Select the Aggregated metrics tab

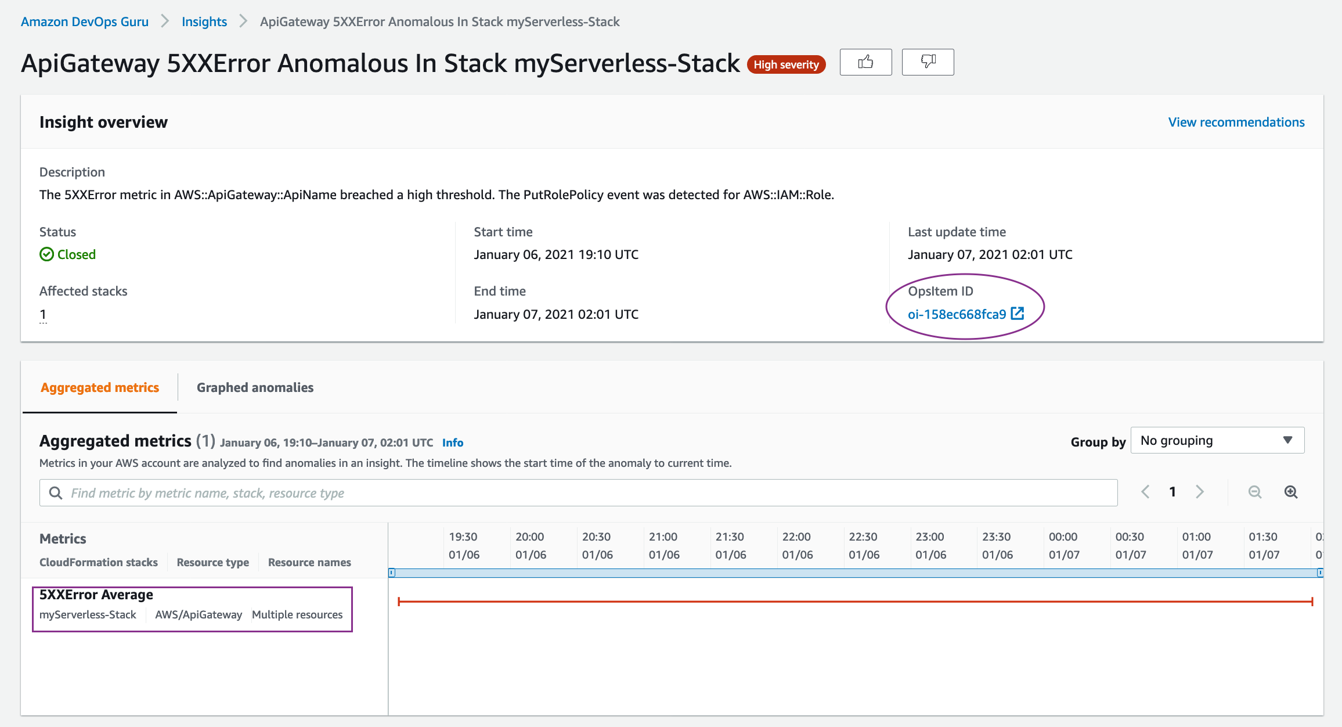tap(100, 387)
